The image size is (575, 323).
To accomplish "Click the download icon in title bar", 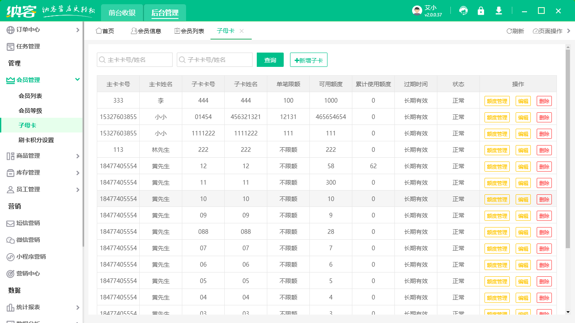I will point(499,11).
